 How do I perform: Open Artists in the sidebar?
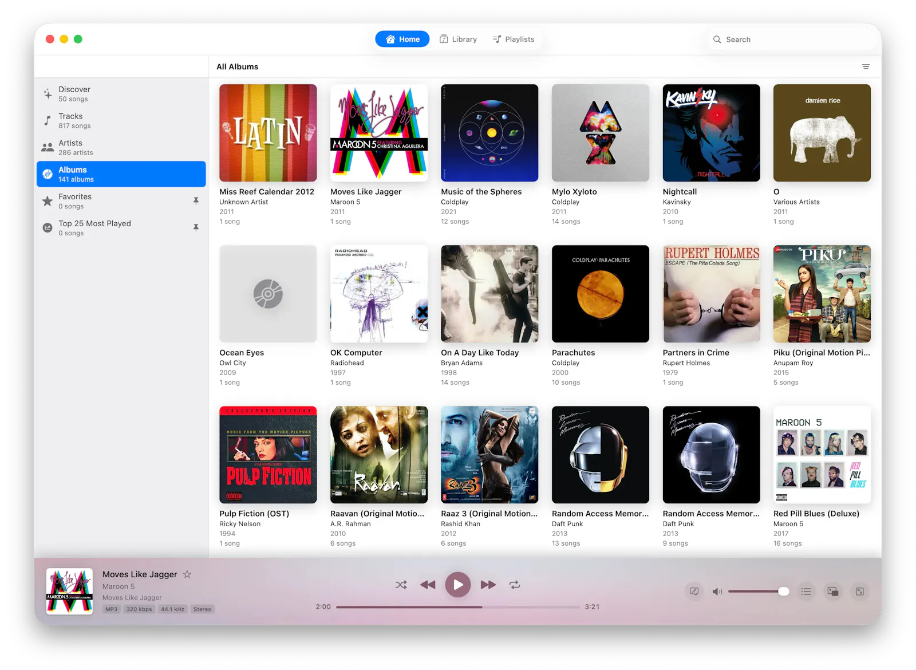121,148
